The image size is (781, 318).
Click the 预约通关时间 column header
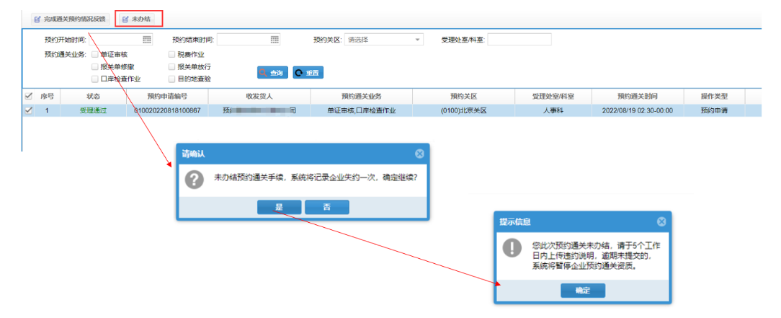[x=638, y=96]
